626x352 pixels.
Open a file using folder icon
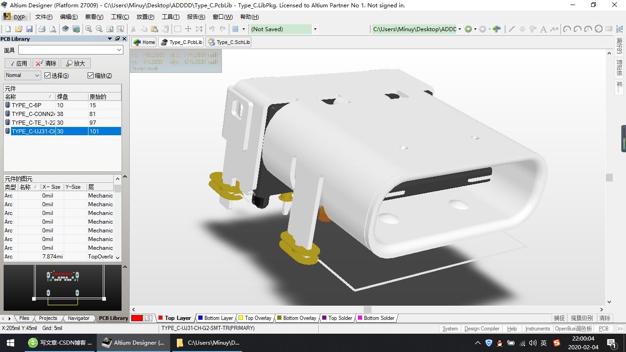(18, 29)
